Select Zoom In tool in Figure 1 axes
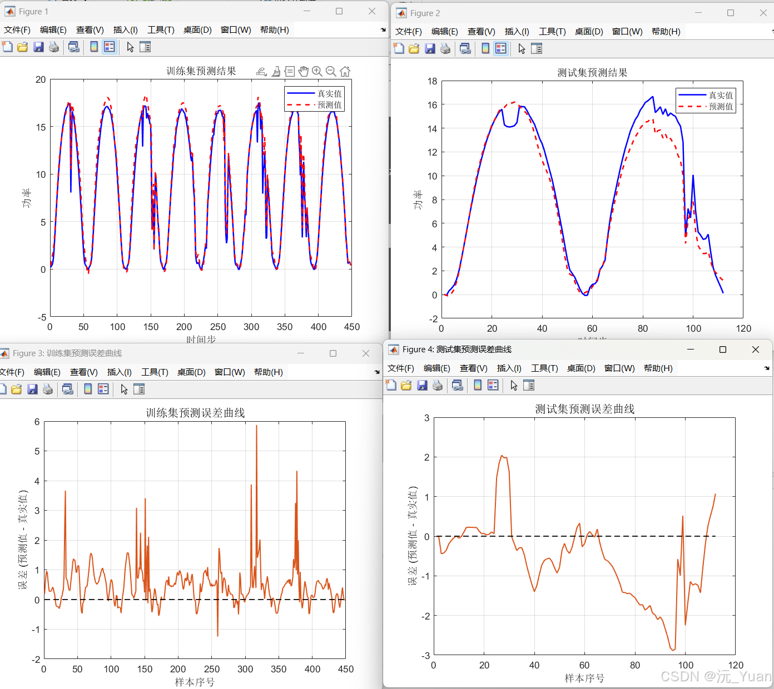Viewport: 774px width, 689px height. [317, 71]
